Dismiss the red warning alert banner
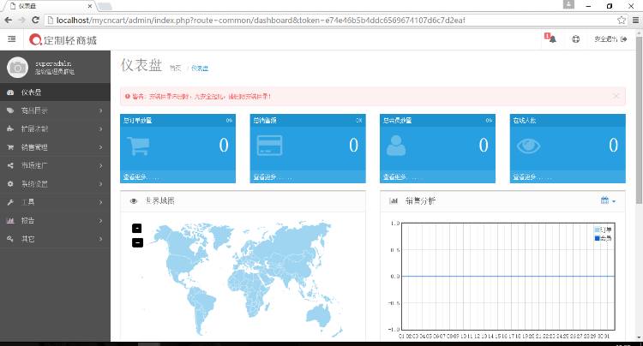 coord(616,96)
